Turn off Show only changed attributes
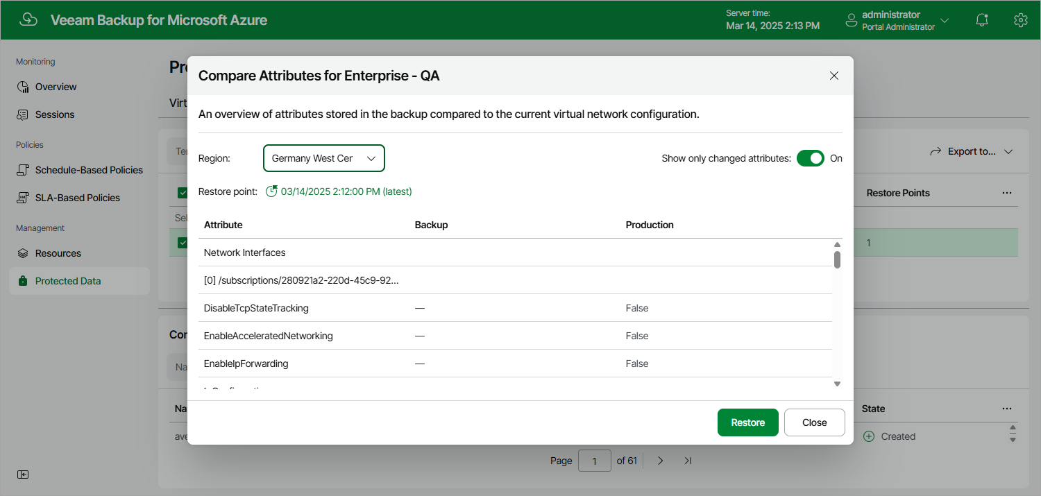The width and height of the screenshot is (1041, 496). 811,158
